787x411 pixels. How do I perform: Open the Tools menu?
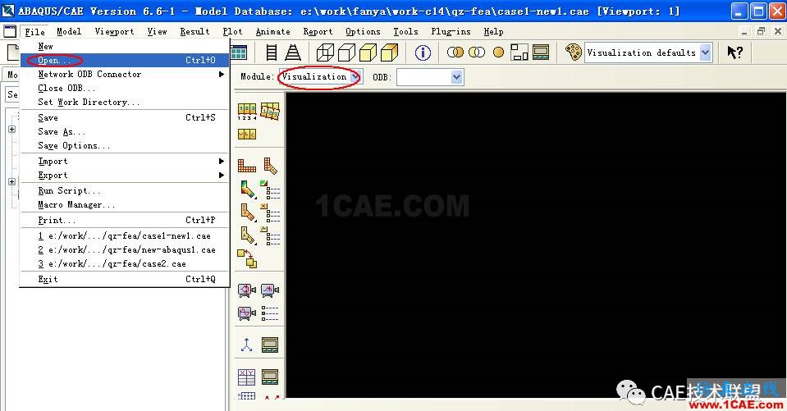tap(405, 32)
